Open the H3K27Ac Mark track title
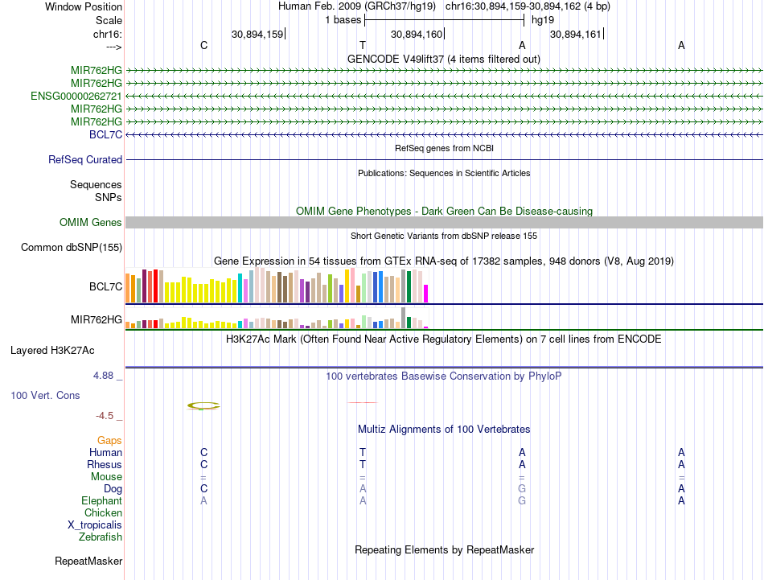The width and height of the screenshot is (764, 580). 444,339
